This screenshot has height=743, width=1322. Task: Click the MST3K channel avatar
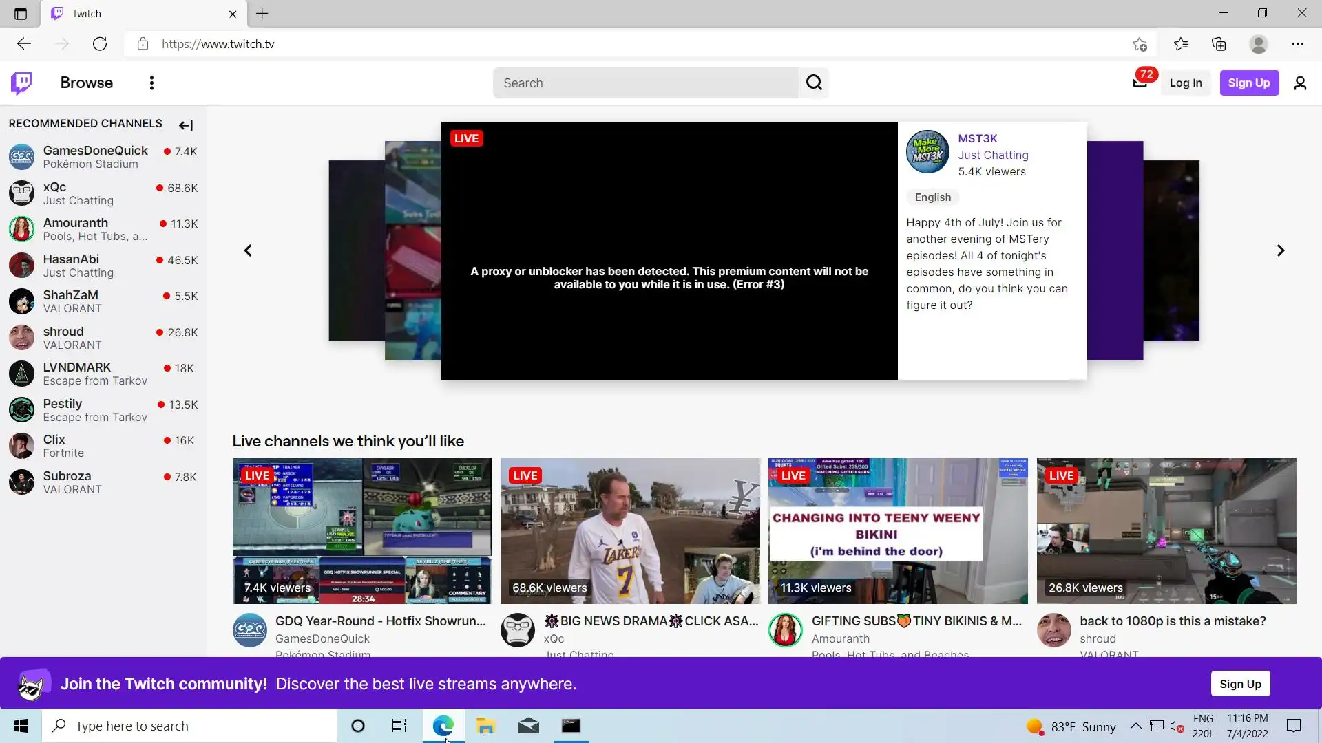pos(927,151)
